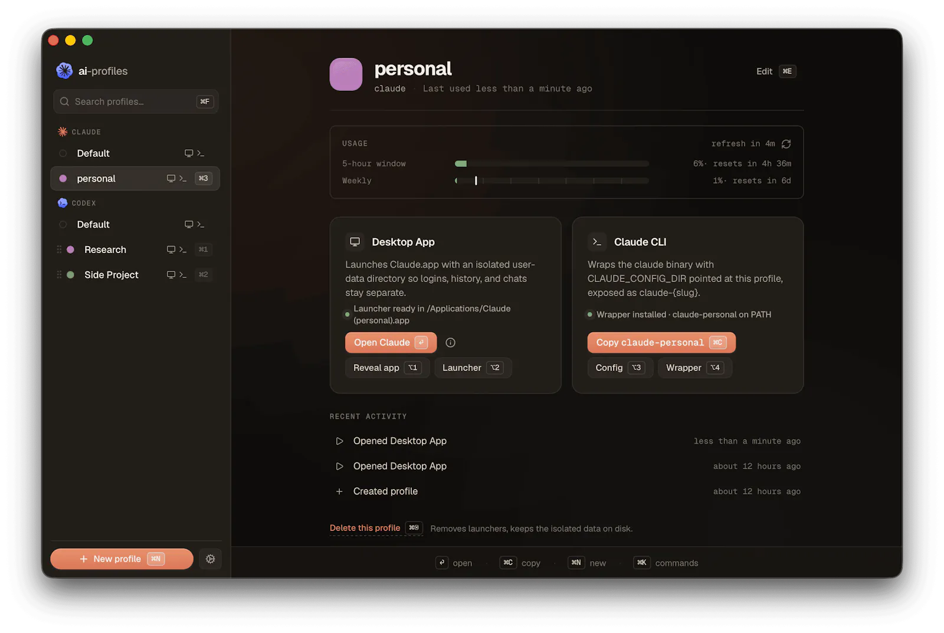Select the personal profile in sidebar
The image size is (944, 633).
tap(135, 178)
